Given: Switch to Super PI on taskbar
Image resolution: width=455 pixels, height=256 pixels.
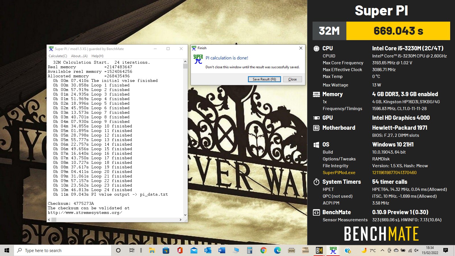Looking at the screenshot, I should coord(333,250).
